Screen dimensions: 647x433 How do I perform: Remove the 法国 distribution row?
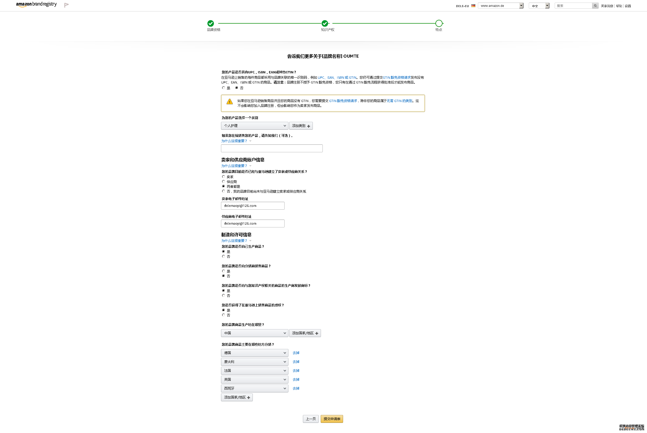pyautogui.click(x=296, y=371)
